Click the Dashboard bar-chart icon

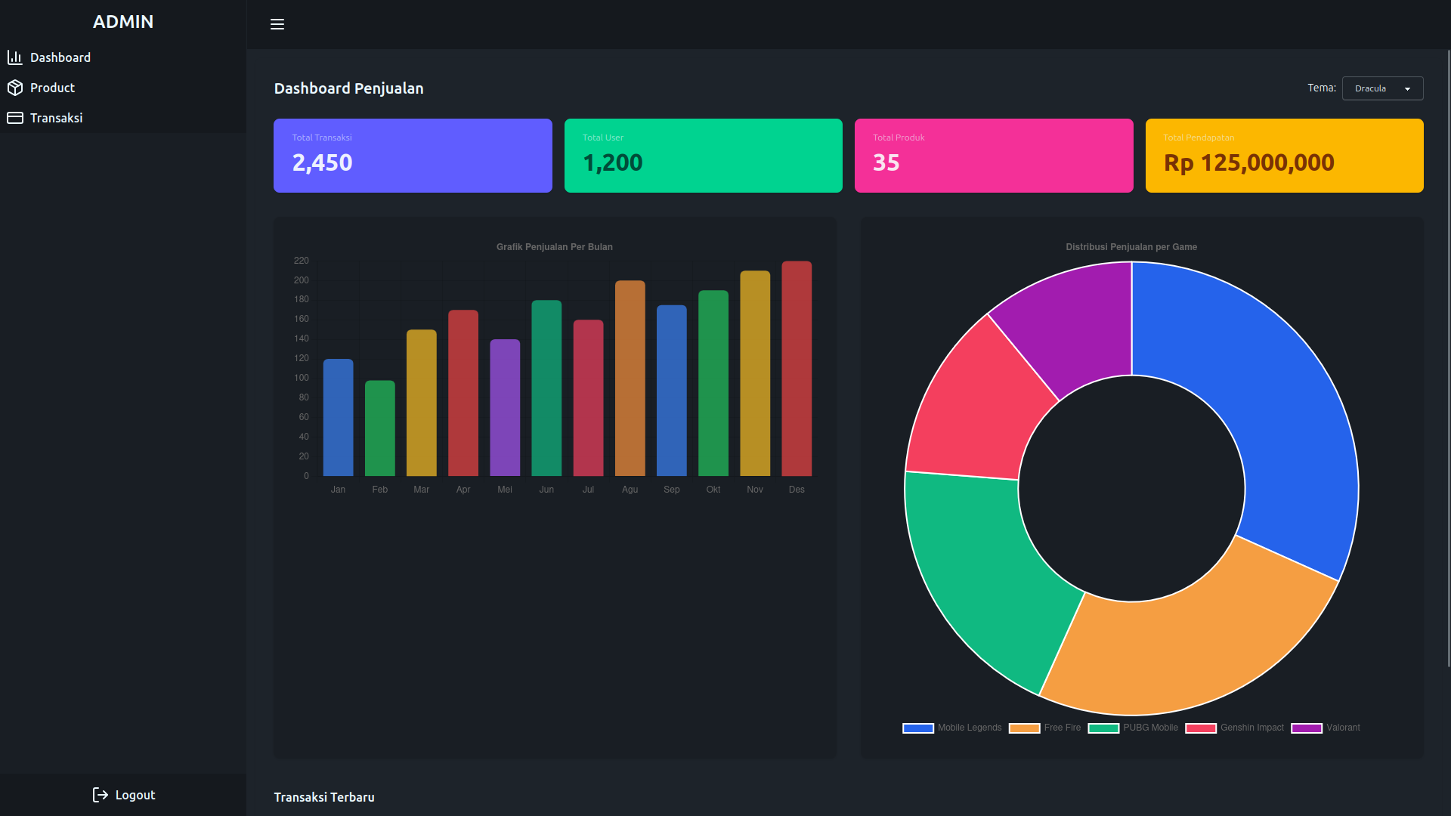14,57
